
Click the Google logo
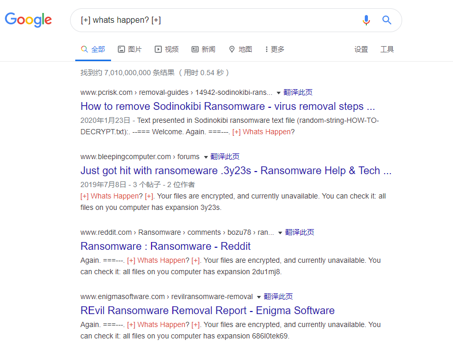tap(29, 20)
